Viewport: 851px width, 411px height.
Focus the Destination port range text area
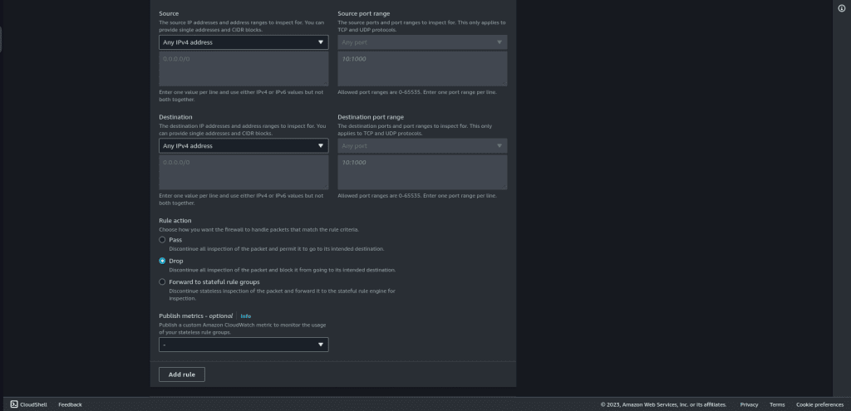click(422, 173)
